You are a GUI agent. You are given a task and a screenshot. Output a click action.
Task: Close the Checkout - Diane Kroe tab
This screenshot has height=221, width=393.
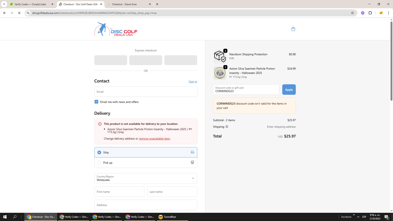(x=150, y=4)
